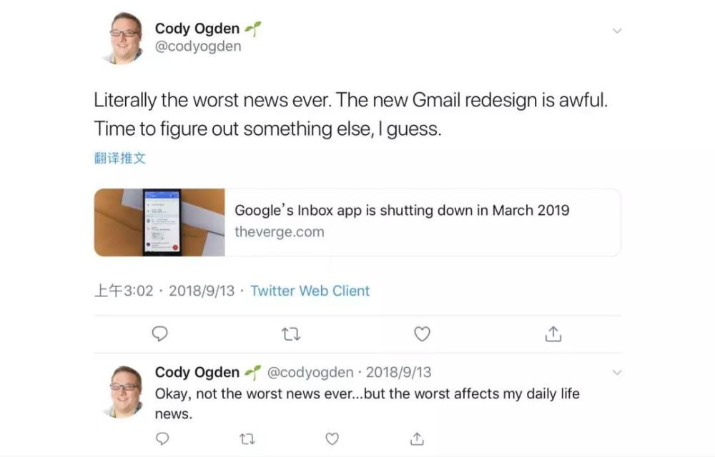715x457 pixels.
Task: Share the main tweet via the share icon
Action: click(553, 334)
